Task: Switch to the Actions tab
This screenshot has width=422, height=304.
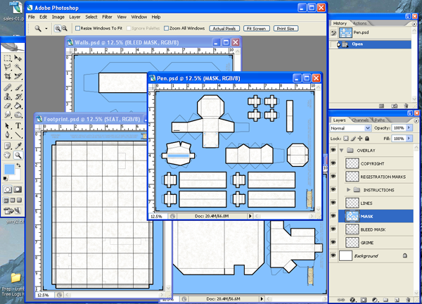Action: (x=360, y=23)
